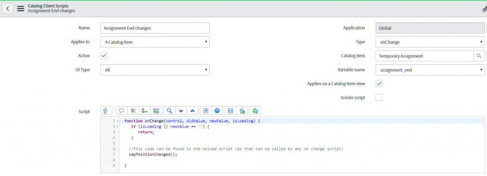Viewport: 487px width, 176px height.
Task: Open the script debugger bug icon
Action: [255, 110]
